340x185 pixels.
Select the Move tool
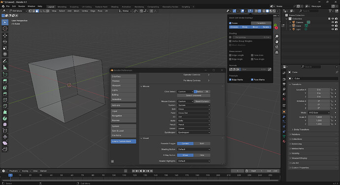tap(5, 35)
